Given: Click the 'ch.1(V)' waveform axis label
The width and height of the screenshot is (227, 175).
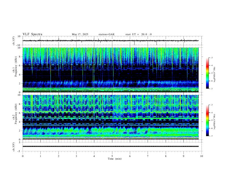Looking at the screenshot, I should point(14,41).
